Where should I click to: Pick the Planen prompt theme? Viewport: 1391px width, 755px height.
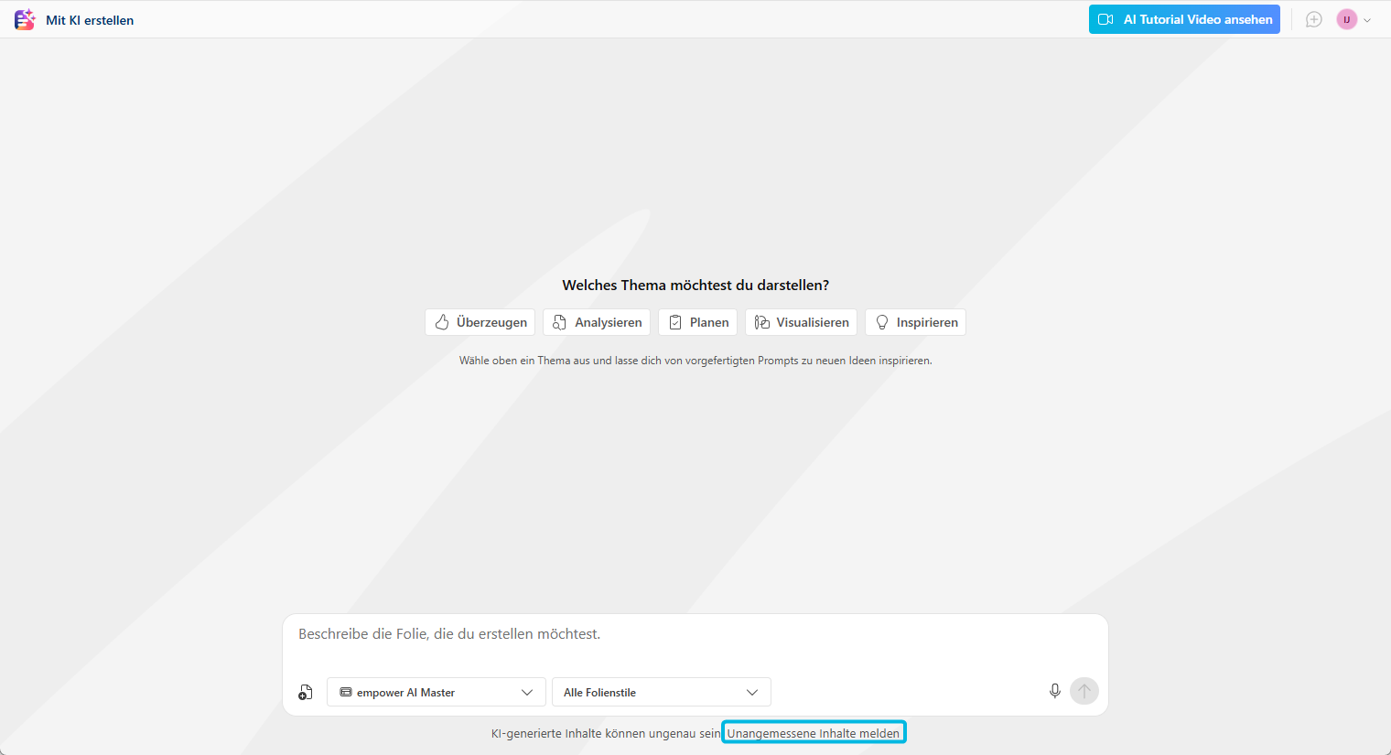coord(698,322)
